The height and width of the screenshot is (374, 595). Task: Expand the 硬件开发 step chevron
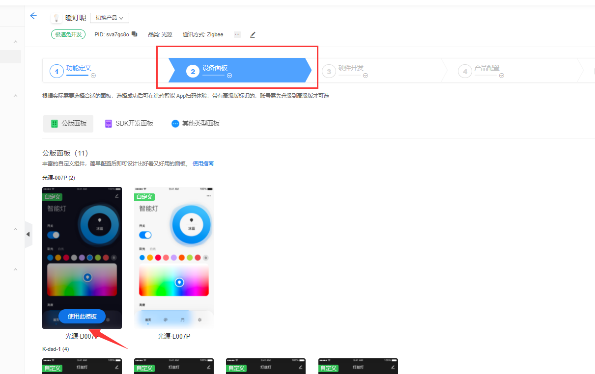point(366,76)
